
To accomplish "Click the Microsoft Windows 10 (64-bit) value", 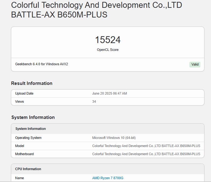I will tap(114, 138).
